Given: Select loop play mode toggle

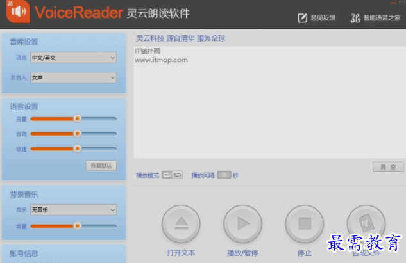Looking at the screenshot, I should tap(178, 175).
